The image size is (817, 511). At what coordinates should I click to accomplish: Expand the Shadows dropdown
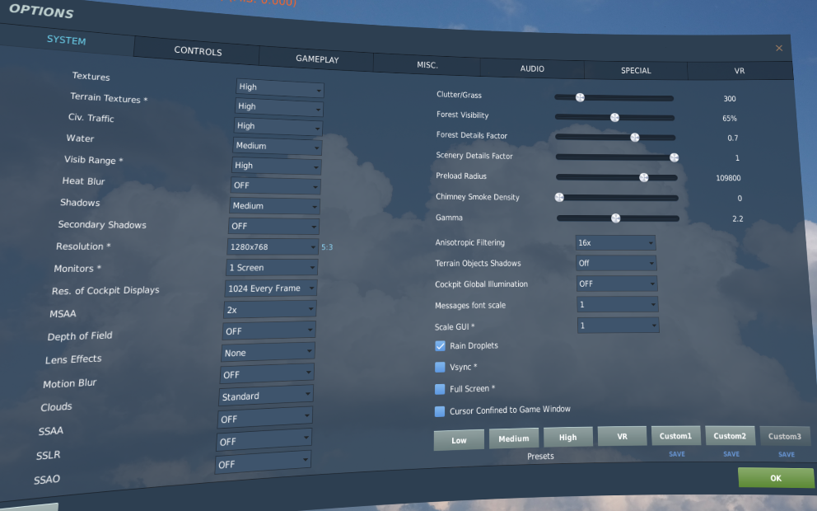pyautogui.click(x=274, y=206)
